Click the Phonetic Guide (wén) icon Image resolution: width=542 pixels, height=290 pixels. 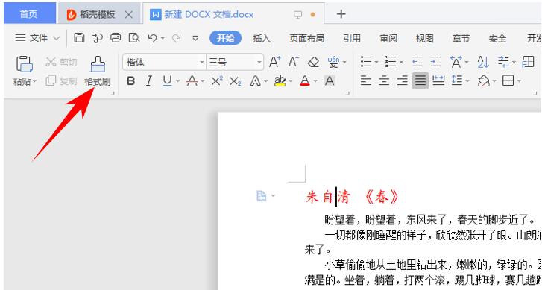[x=333, y=62]
